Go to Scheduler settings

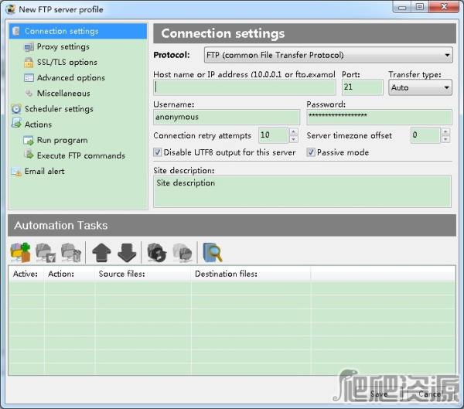pyautogui.click(x=58, y=109)
